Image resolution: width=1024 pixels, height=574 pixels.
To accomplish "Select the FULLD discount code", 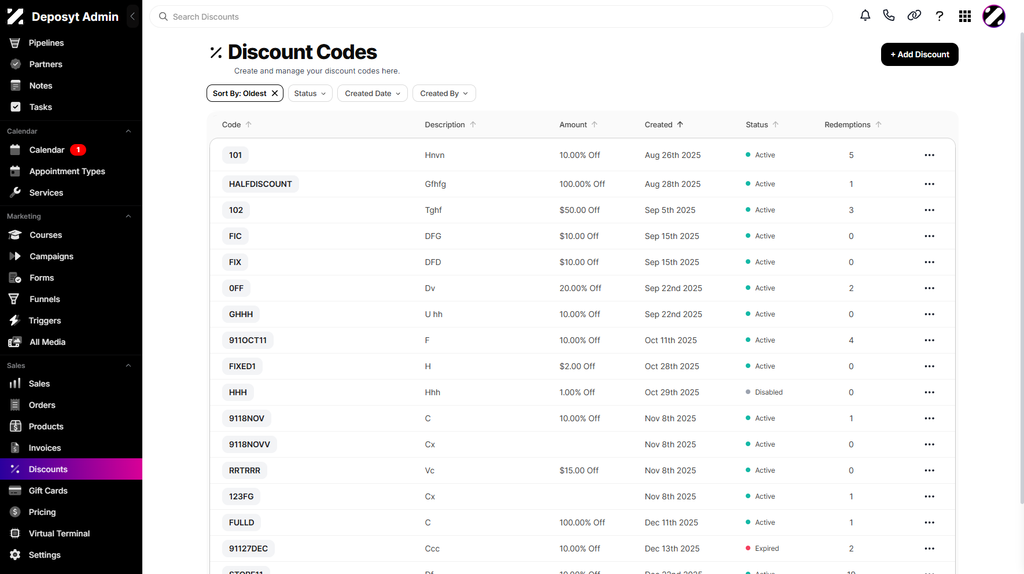I will coord(242,523).
